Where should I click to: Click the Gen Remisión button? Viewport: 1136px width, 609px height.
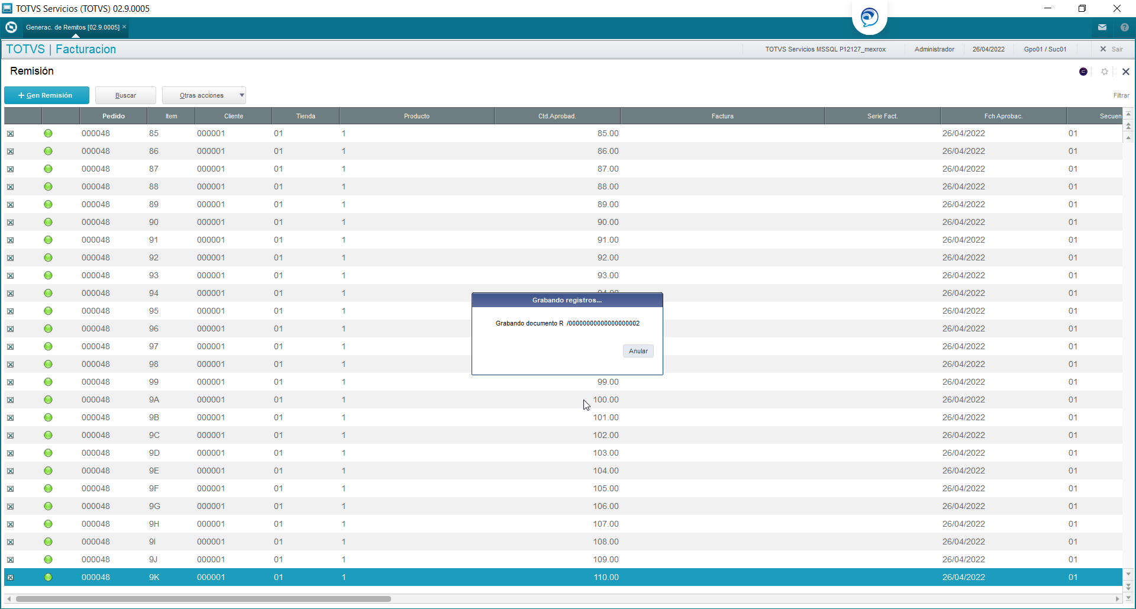coord(47,95)
